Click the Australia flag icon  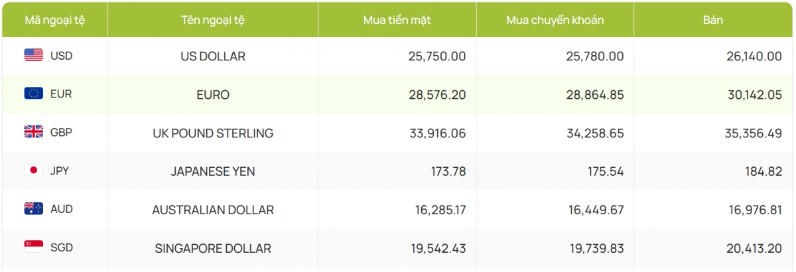pos(34,209)
